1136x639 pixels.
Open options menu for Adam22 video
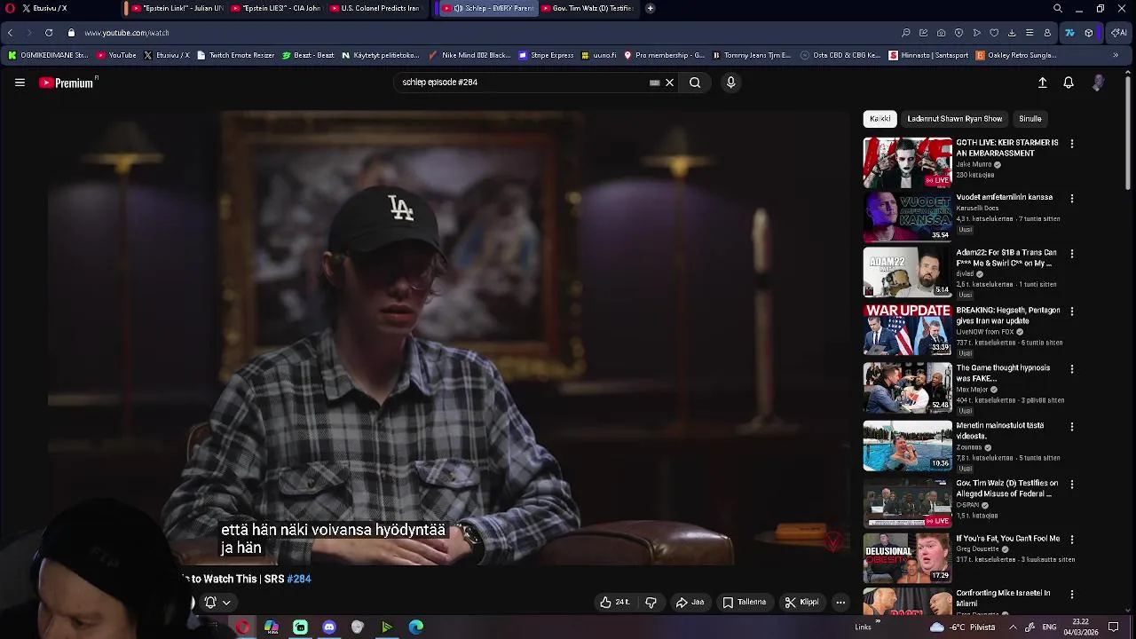[1072, 254]
